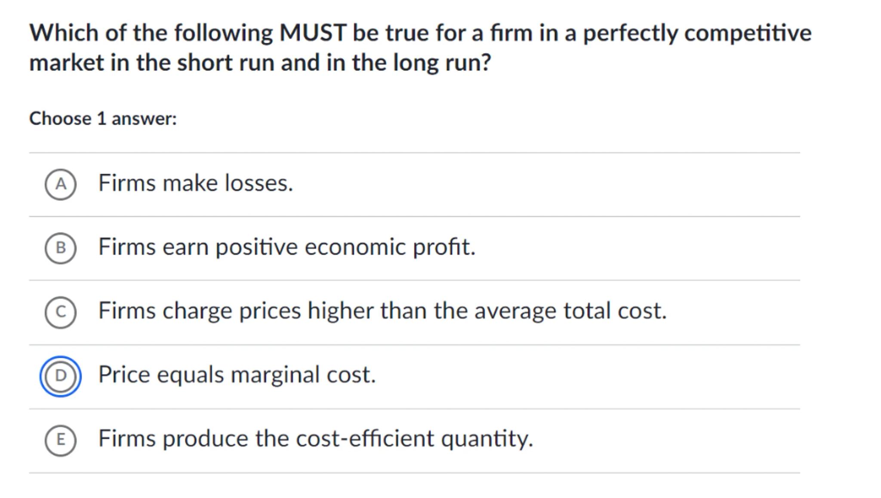Click 'average total cost' in option C

click(570, 311)
